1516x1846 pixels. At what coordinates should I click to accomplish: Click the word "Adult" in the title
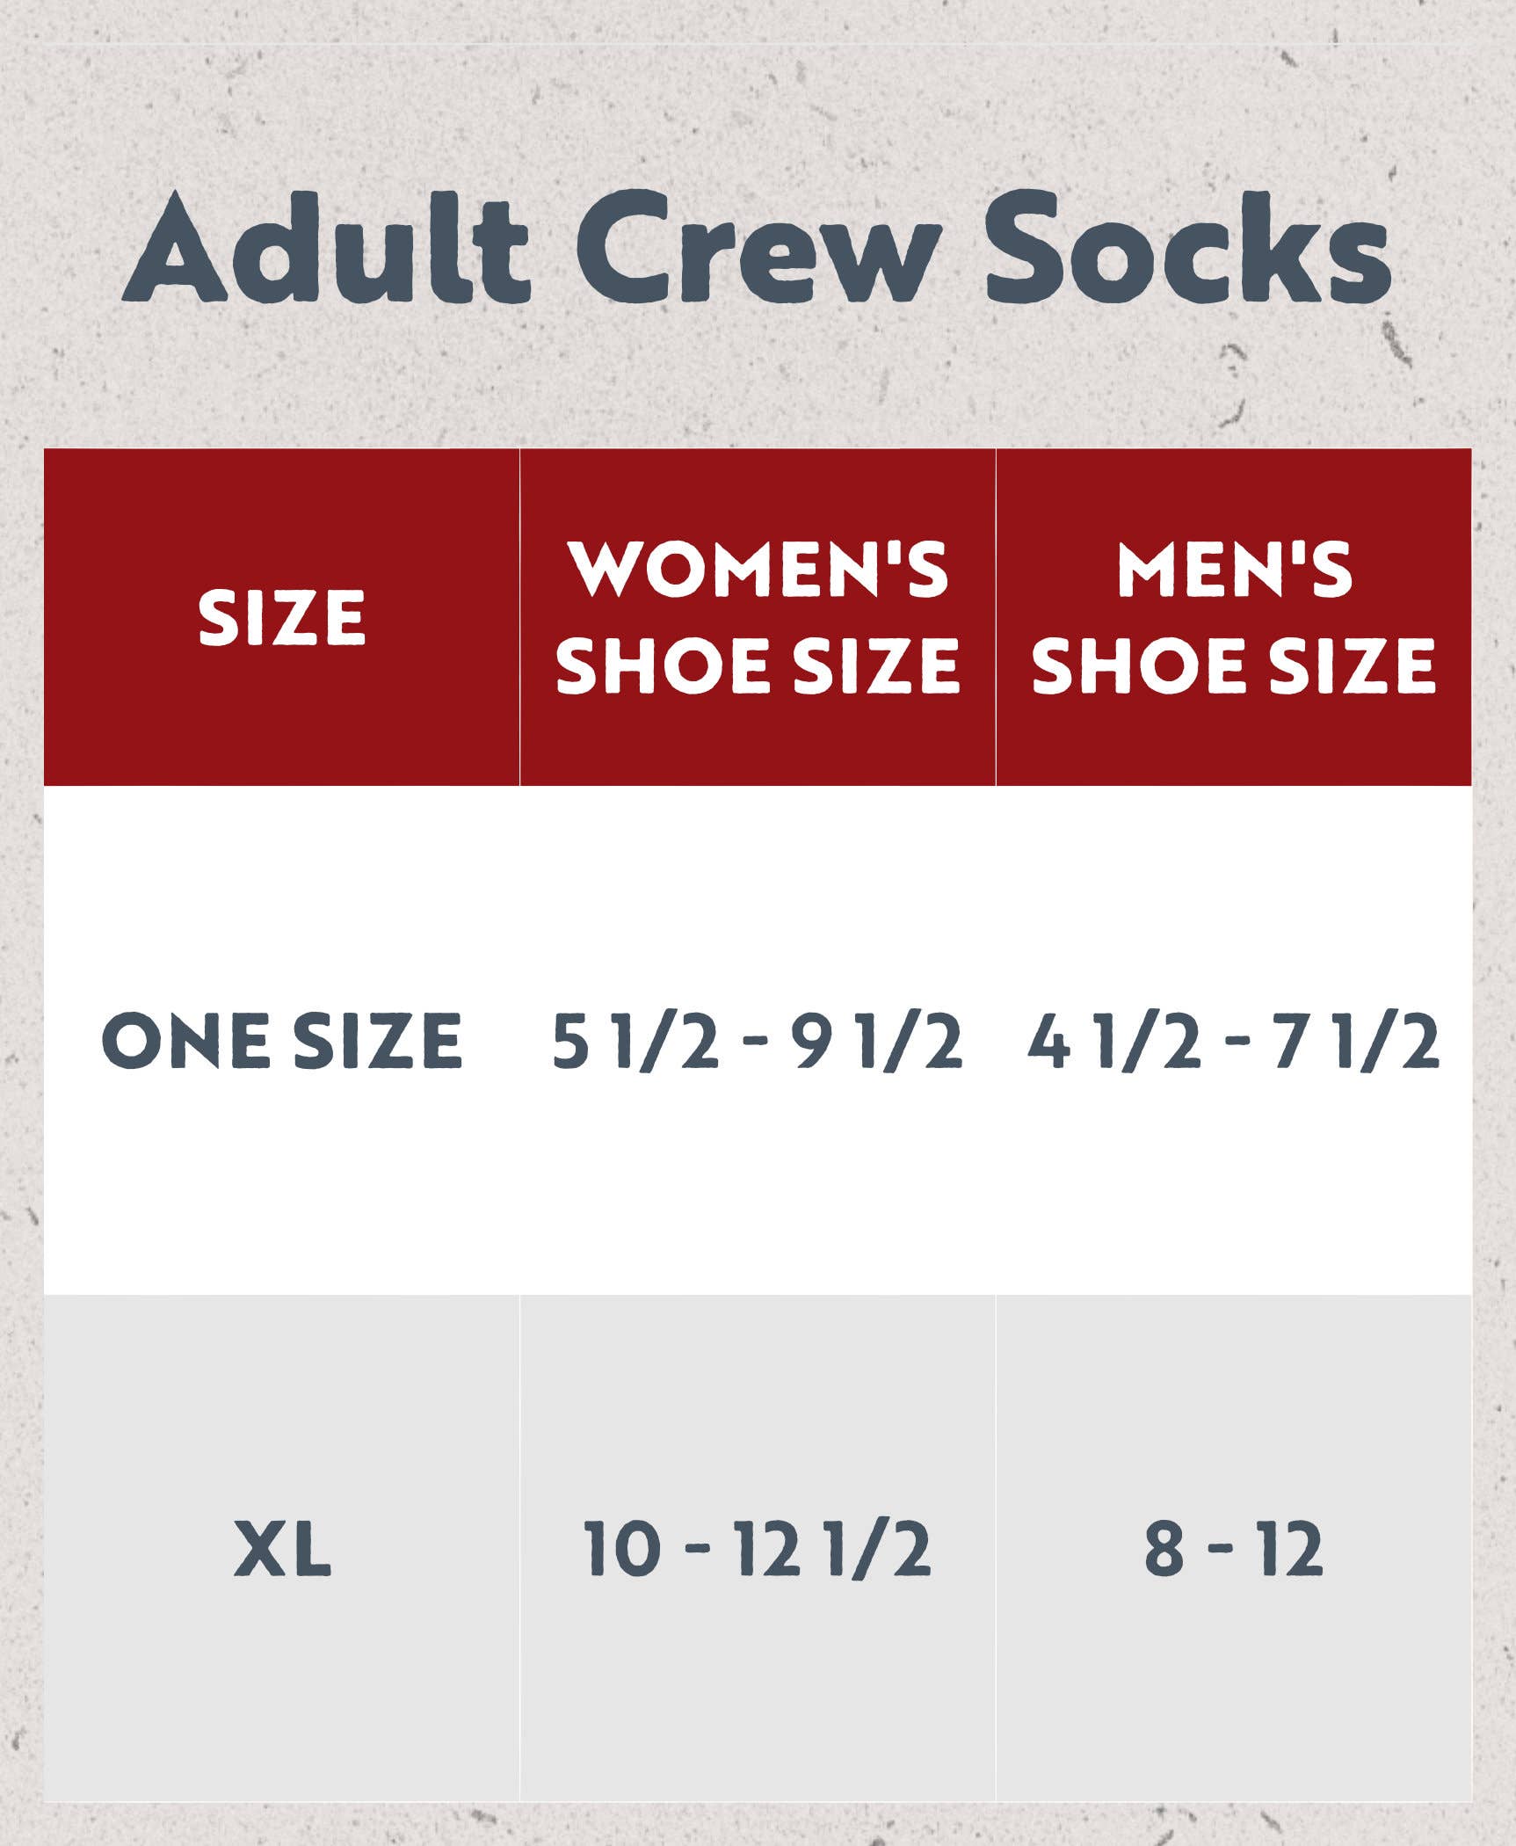(327, 249)
